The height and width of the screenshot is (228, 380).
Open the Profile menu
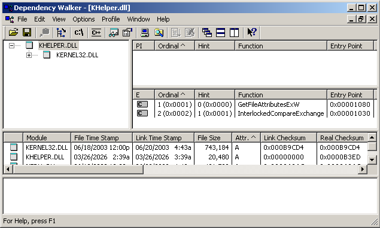point(111,19)
